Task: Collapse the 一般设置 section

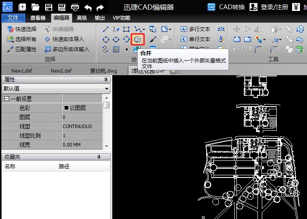Action: (x=7, y=98)
